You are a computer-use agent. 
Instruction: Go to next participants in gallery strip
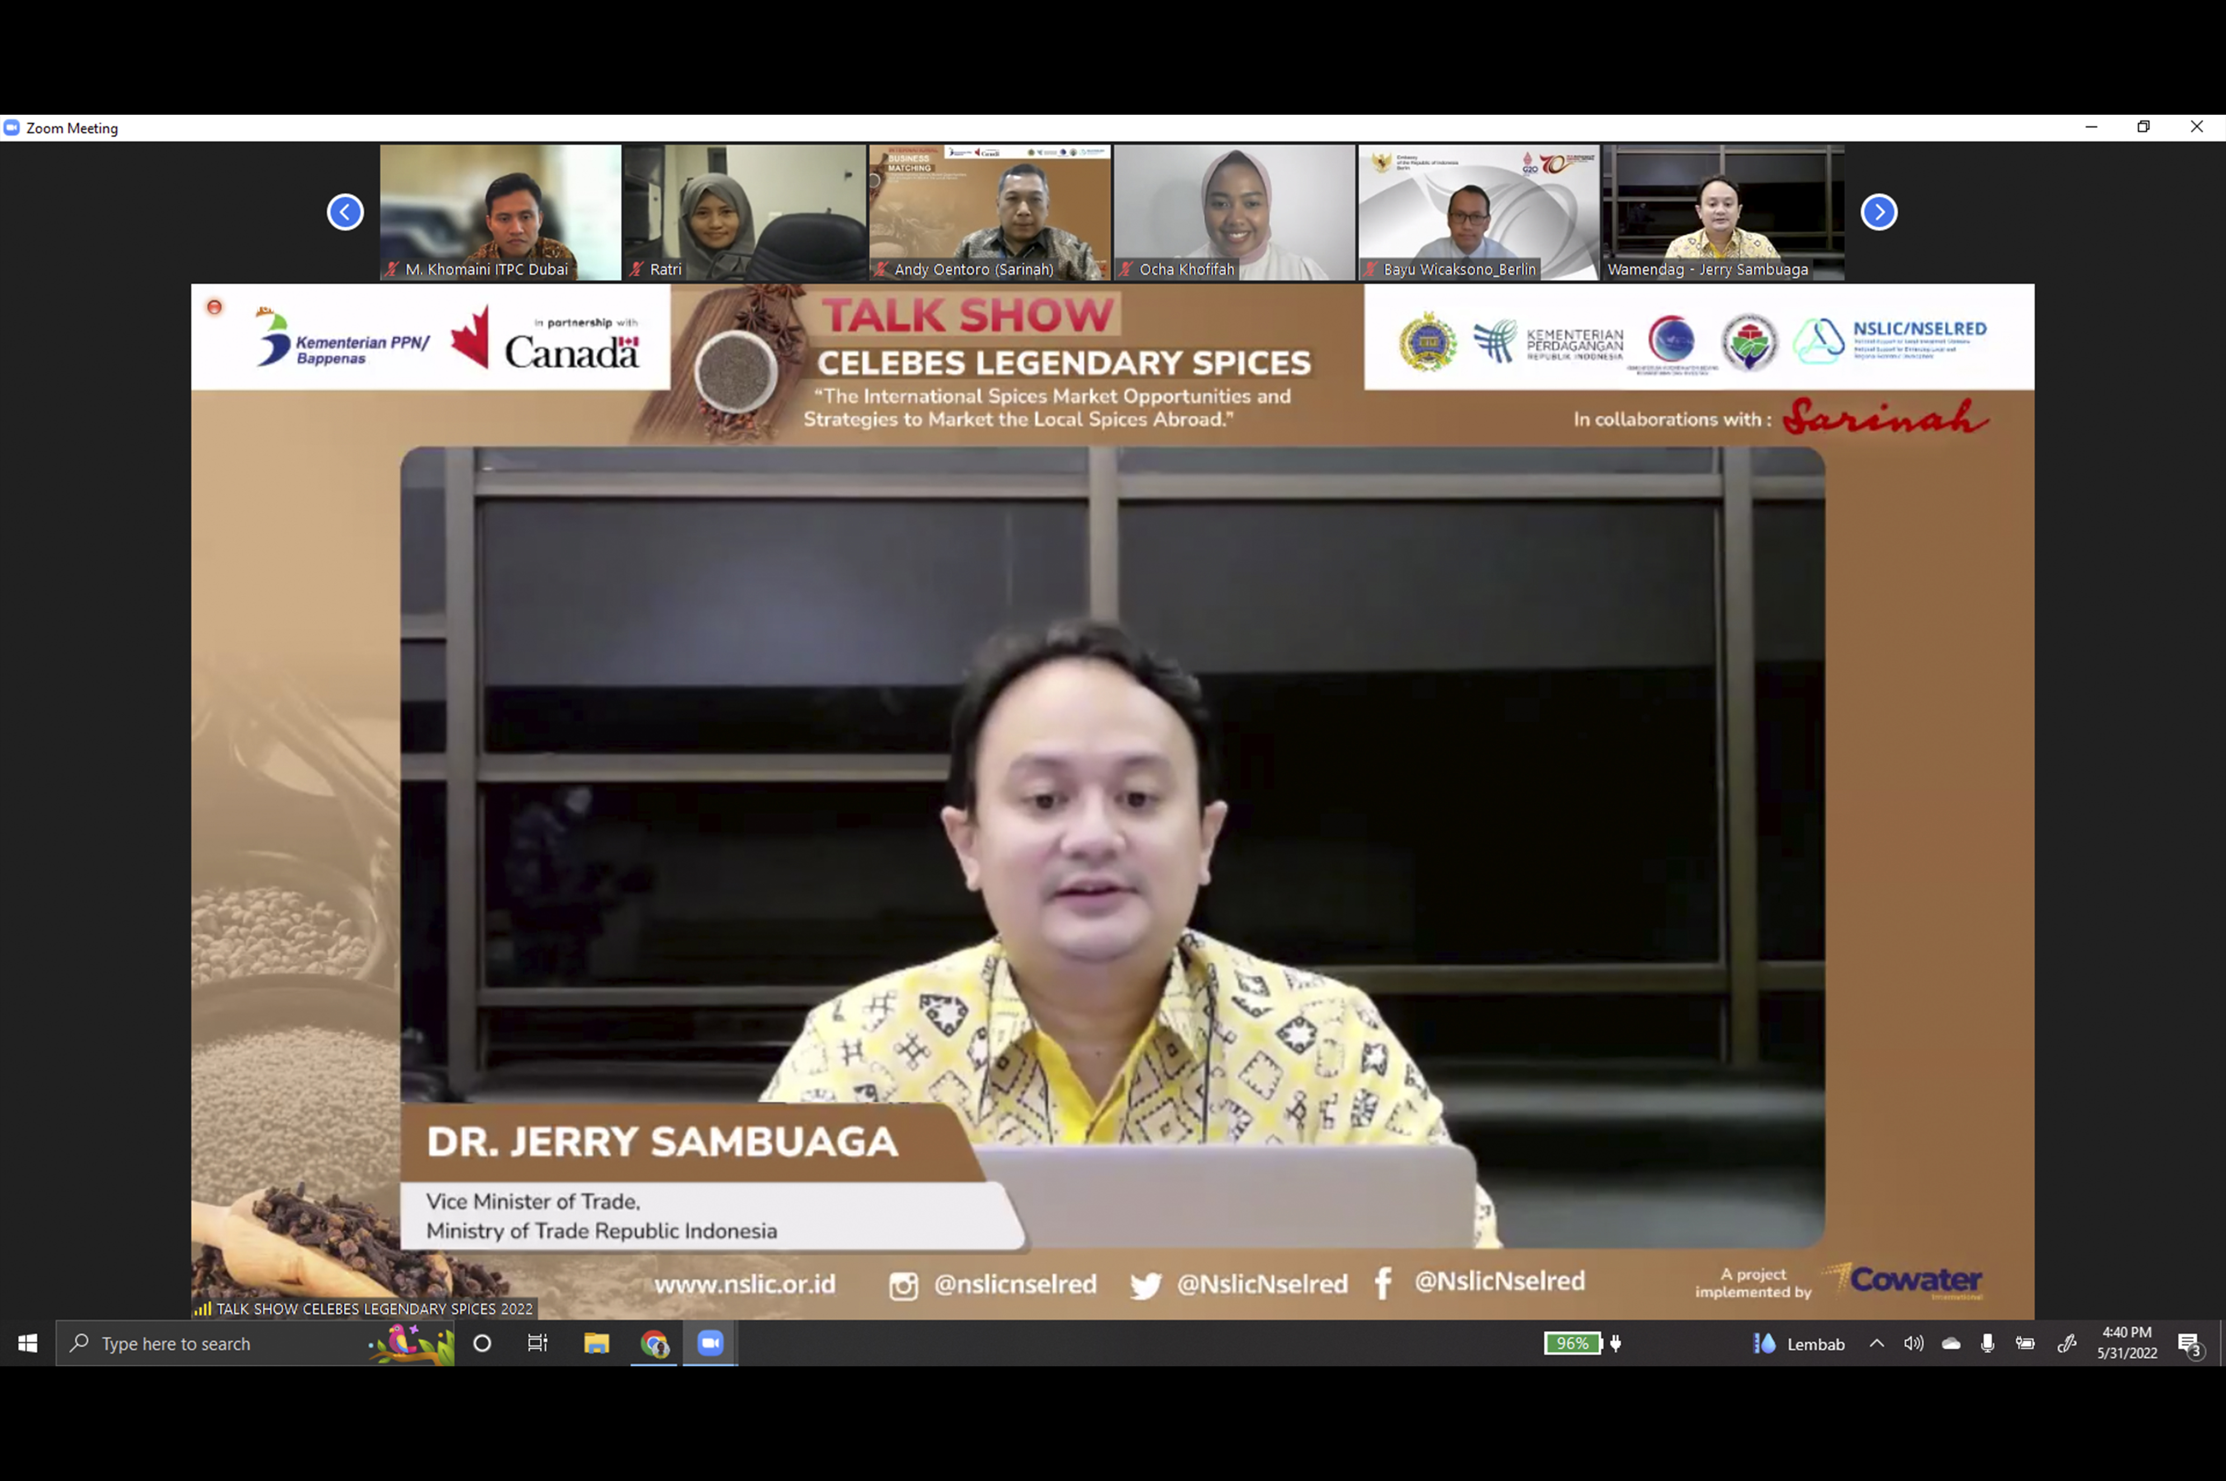(x=1878, y=212)
